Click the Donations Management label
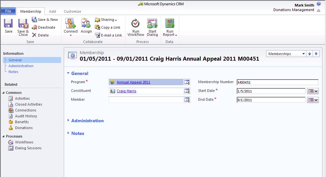This screenshot has height=177, width=326. (x=294, y=10)
